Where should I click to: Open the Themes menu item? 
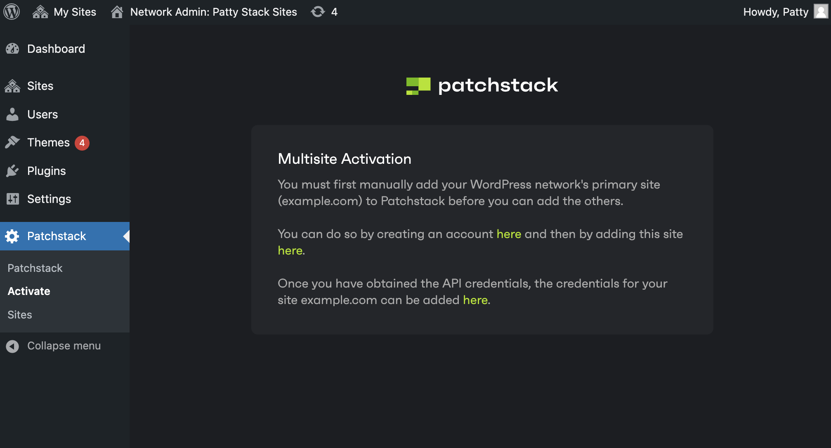click(48, 142)
